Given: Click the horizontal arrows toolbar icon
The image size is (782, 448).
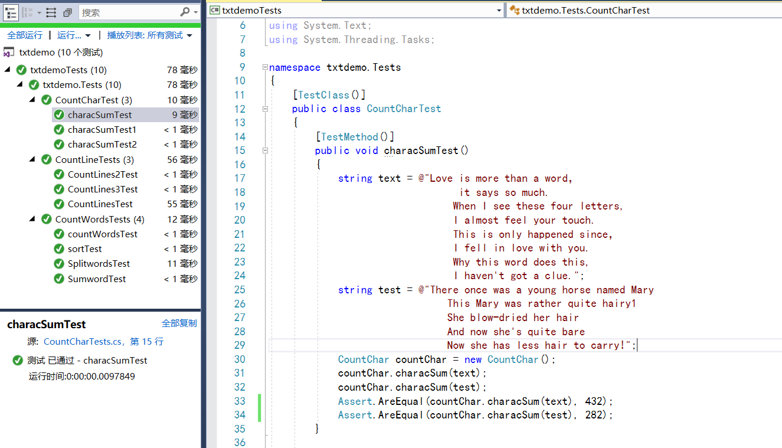Looking at the screenshot, I should [51, 12].
